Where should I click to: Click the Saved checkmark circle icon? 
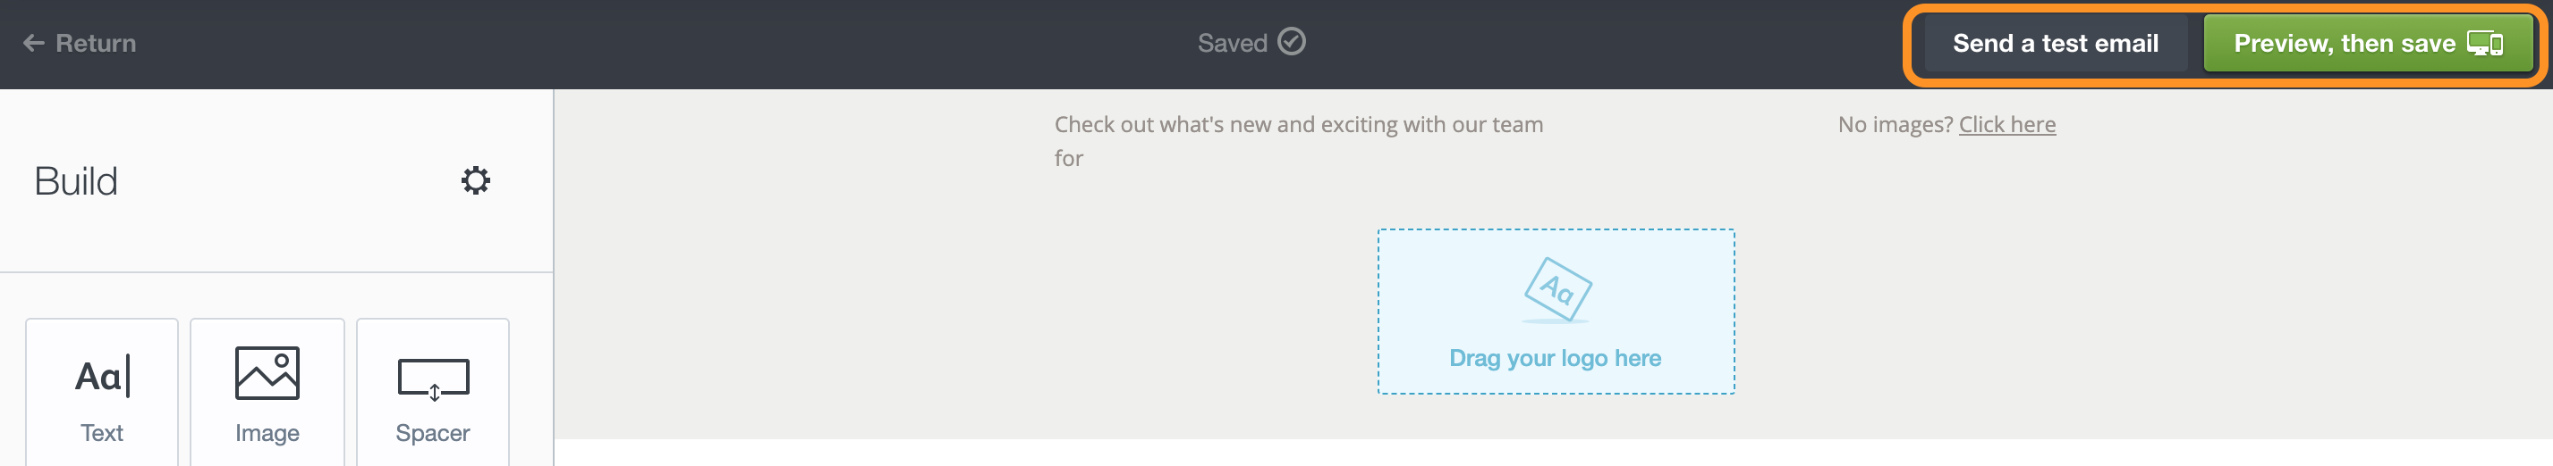(x=1291, y=42)
